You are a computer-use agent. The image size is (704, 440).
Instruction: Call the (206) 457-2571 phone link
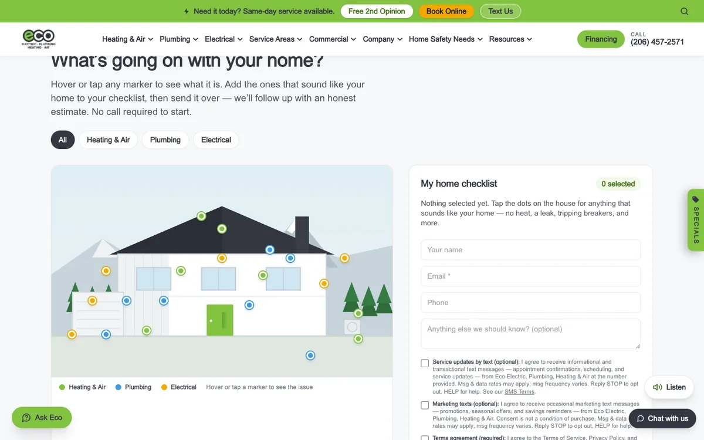pos(657,42)
